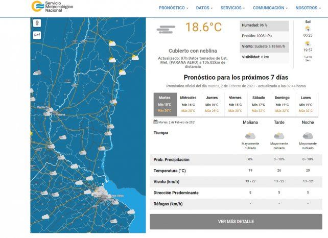Click the Pronóstico para los próximos 7 días heading
This screenshot has width=328, height=238.
pyautogui.click(x=236, y=78)
